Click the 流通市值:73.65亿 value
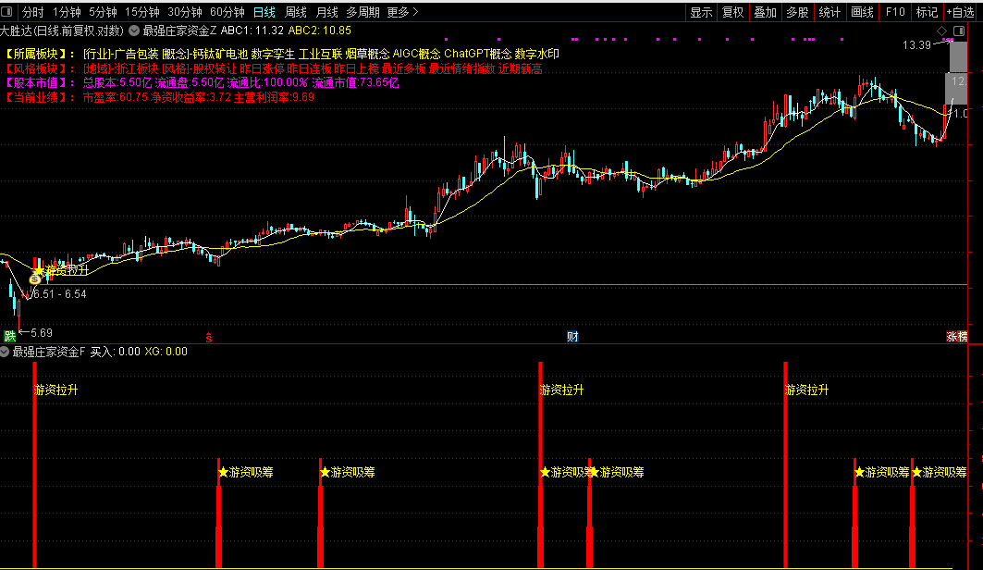This screenshot has height=570, width=983. (355, 82)
